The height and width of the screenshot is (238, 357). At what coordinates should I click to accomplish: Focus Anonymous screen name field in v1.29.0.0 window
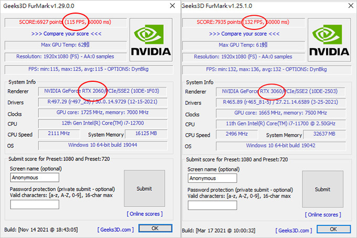[35, 178]
